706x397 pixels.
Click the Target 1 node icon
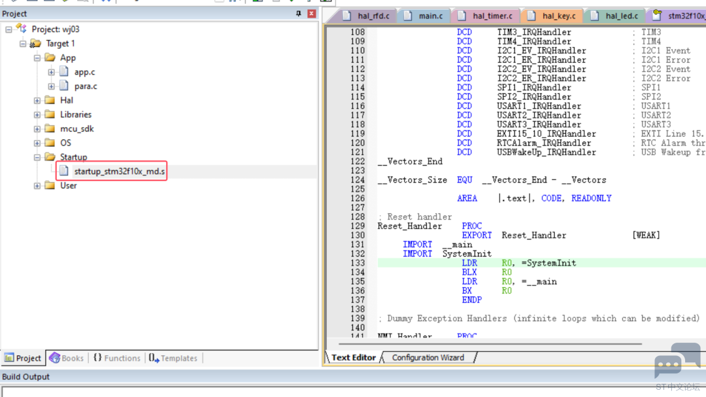(35, 43)
